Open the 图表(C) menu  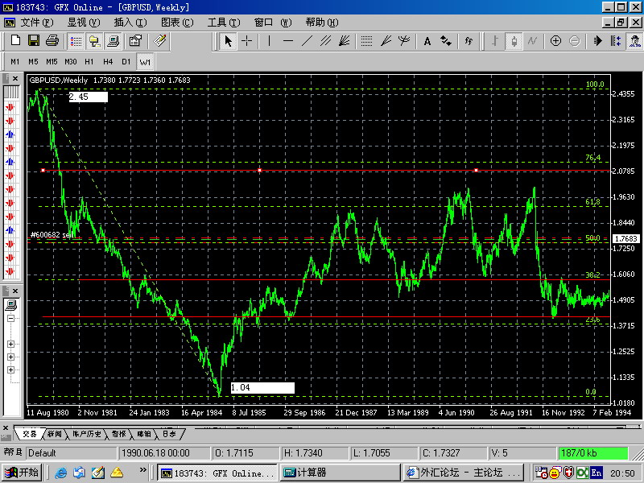(x=177, y=23)
